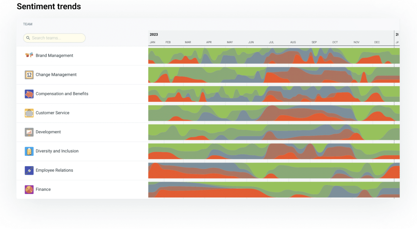This screenshot has width=417, height=229.
Task: Click the Development bar-chart icon
Action: point(29,132)
